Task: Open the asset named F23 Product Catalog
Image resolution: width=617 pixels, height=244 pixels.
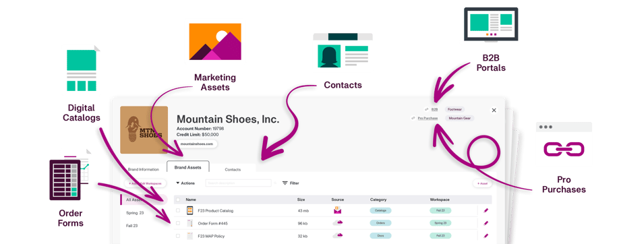Action: point(216,211)
